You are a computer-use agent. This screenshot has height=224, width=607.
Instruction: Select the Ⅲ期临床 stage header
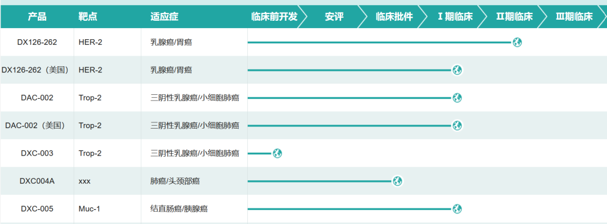click(574, 17)
